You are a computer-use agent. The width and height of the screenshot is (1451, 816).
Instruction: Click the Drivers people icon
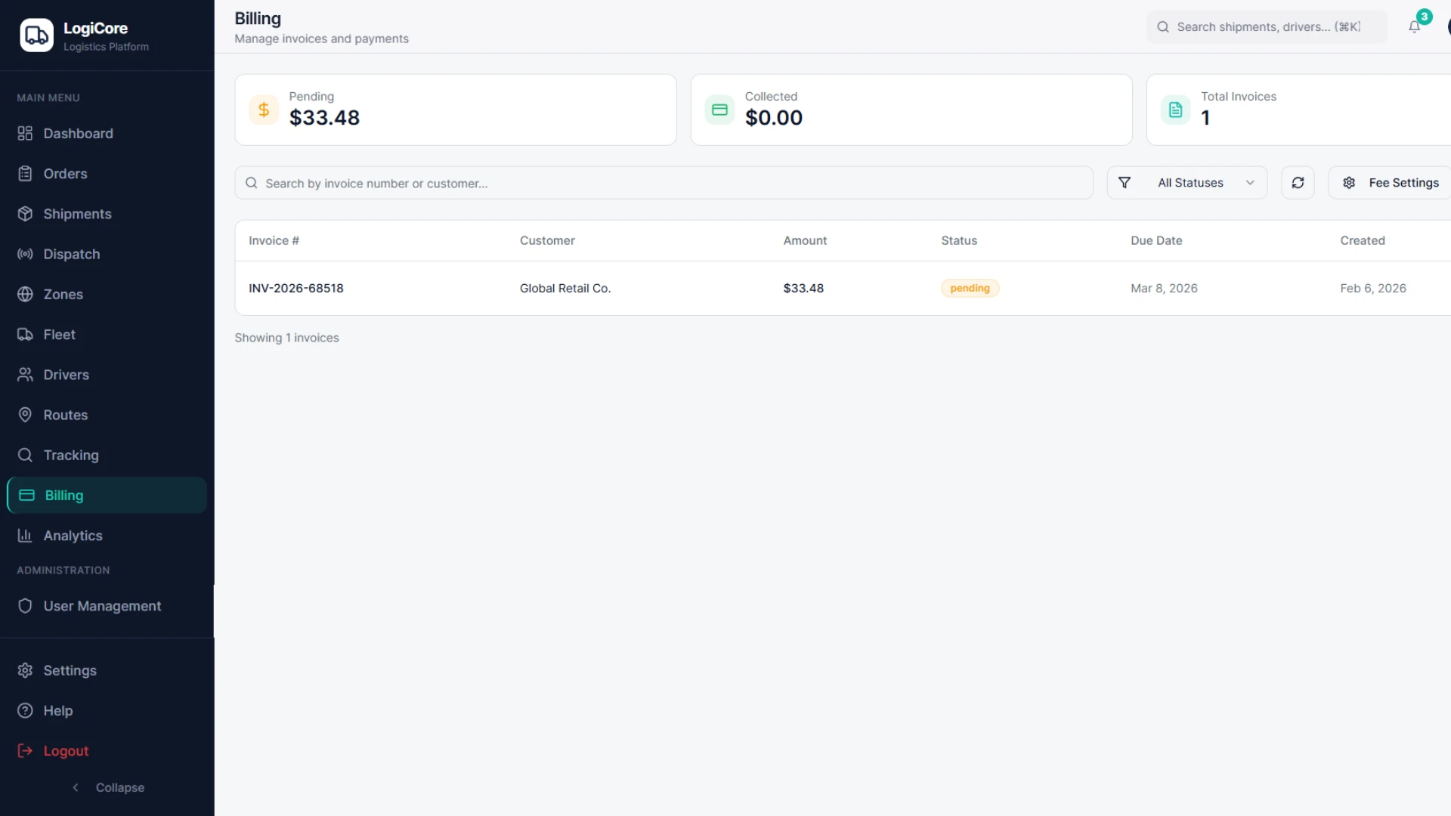[x=25, y=375]
